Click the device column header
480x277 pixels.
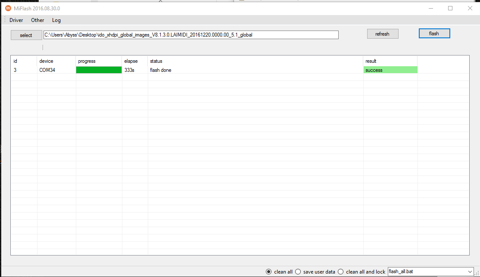pos(56,61)
